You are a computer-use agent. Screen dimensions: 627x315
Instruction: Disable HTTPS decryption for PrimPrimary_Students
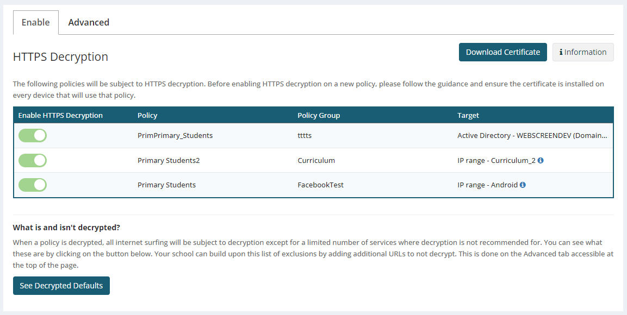click(33, 136)
